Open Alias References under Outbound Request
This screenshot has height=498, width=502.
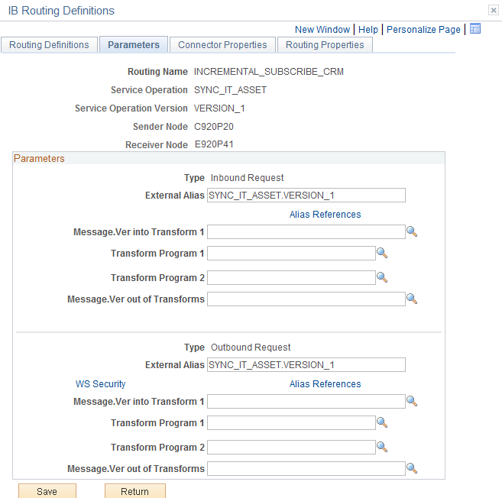click(325, 383)
